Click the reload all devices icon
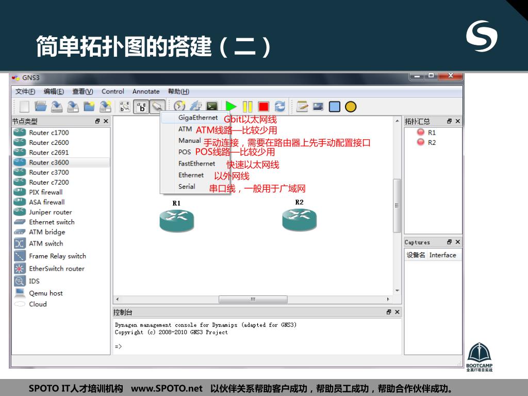 280,106
